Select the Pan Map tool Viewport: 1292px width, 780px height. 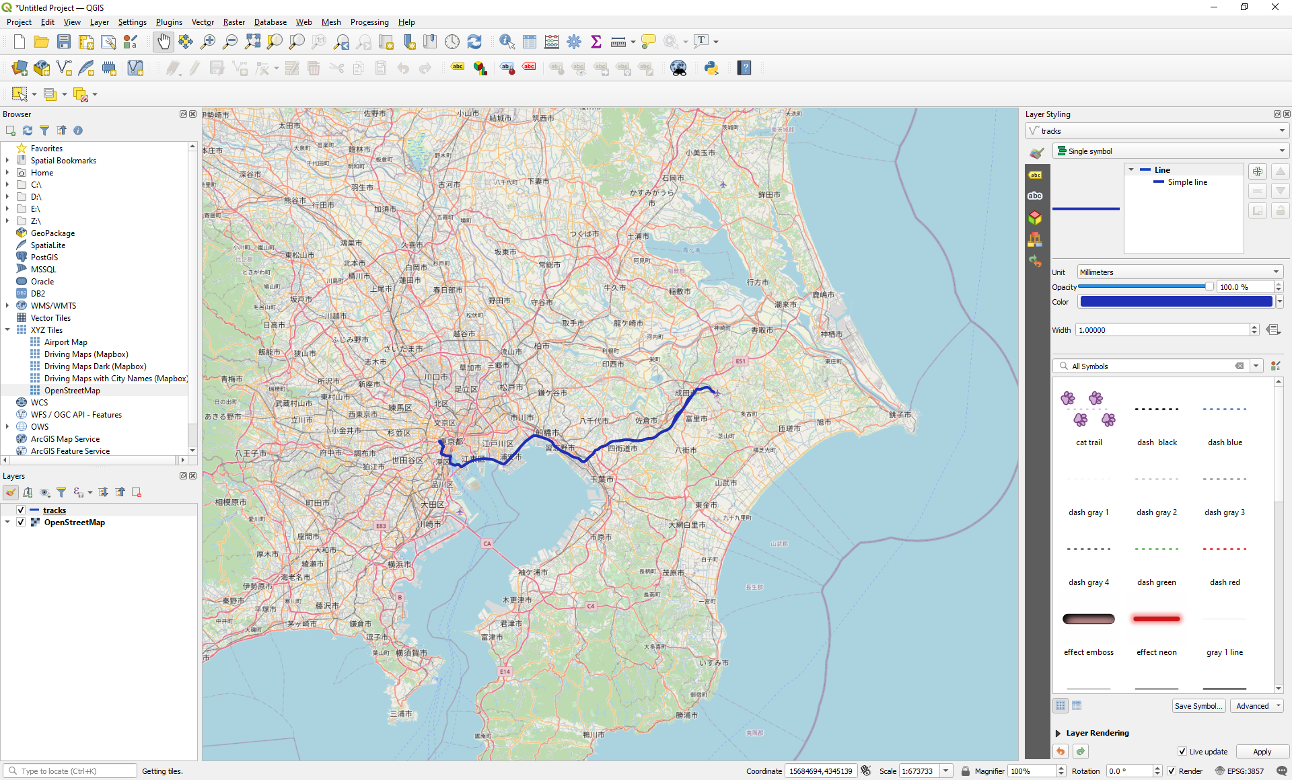(x=164, y=41)
